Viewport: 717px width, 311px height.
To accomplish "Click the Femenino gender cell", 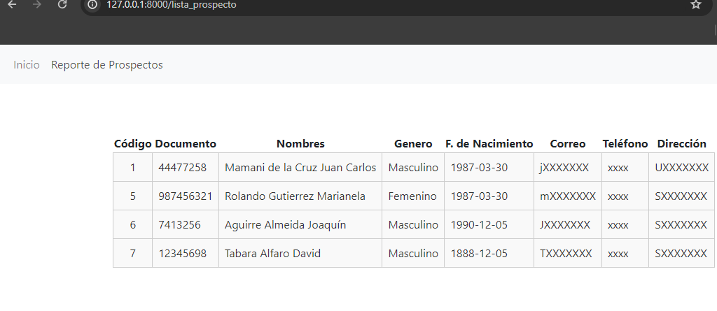I will coord(413,196).
